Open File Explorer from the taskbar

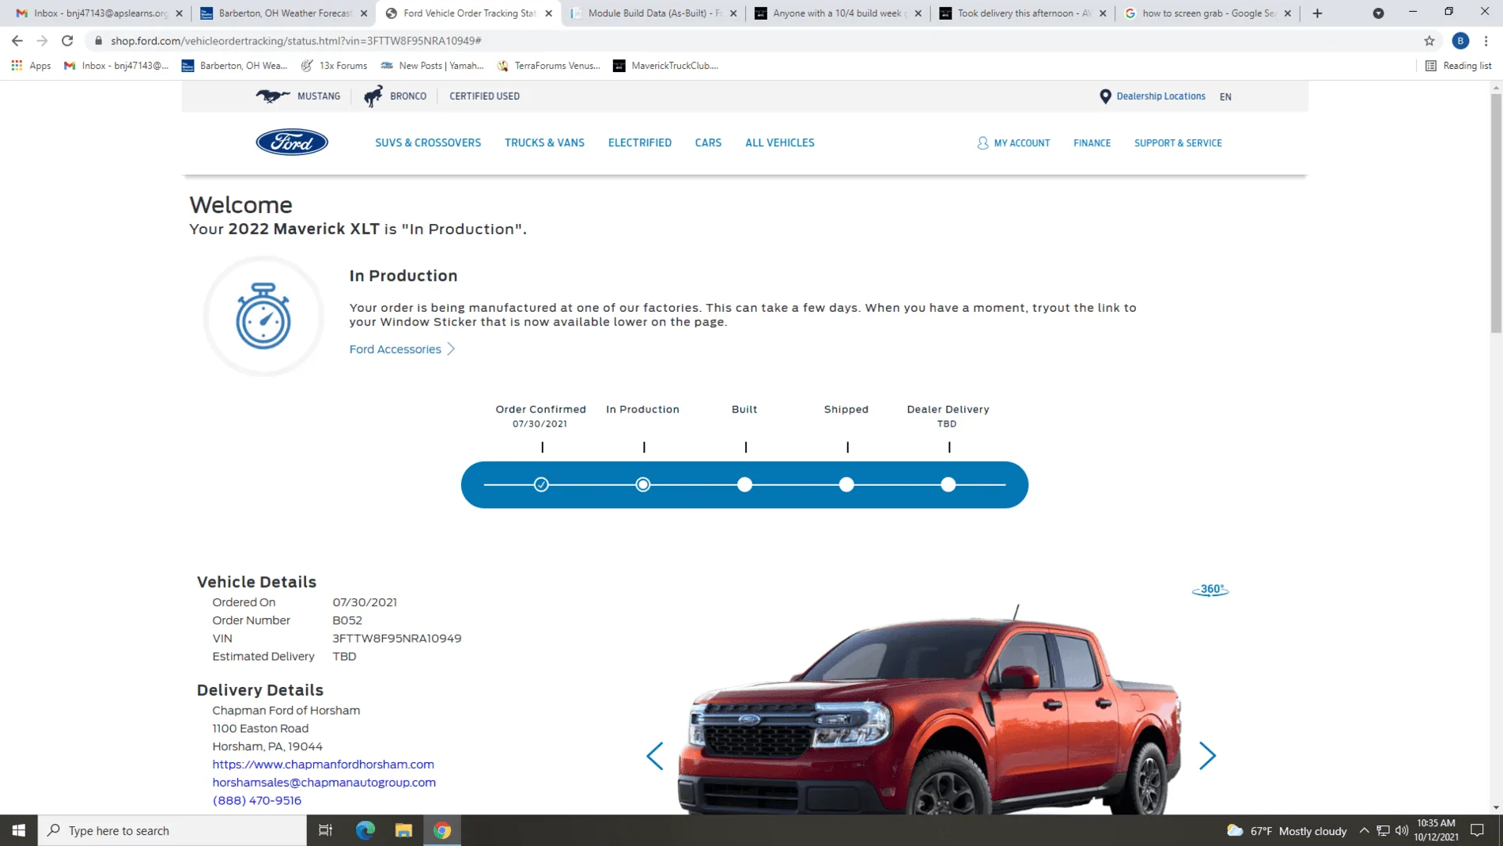pos(403,830)
